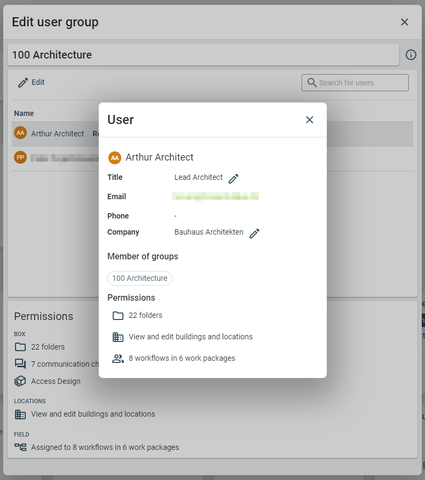Click the communication channels chat icon

click(x=20, y=364)
